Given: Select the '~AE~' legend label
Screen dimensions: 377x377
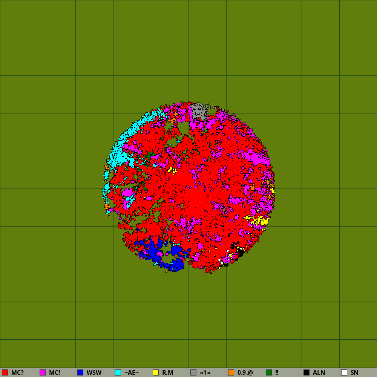Looking at the screenshot, I should [132, 372].
